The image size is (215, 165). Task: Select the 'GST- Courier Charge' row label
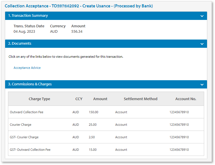(24, 137)
